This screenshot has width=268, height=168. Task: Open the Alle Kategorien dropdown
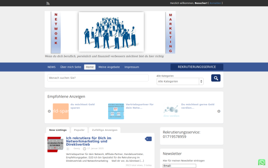point(180,82)
